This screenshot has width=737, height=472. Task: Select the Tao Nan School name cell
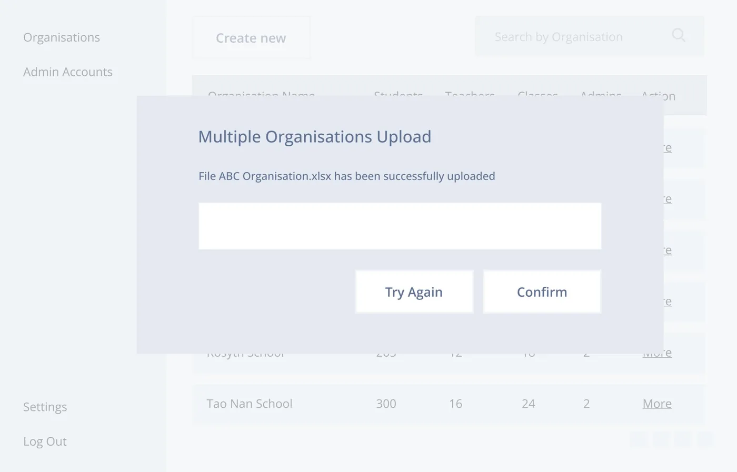pyautogui.click(x=250, y=404)
